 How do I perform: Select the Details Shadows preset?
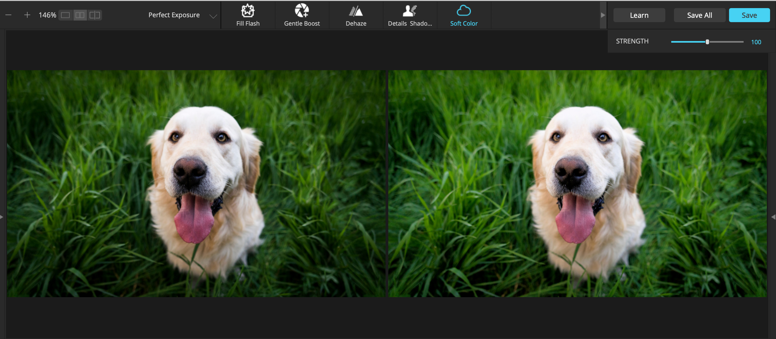coord(410,15)
